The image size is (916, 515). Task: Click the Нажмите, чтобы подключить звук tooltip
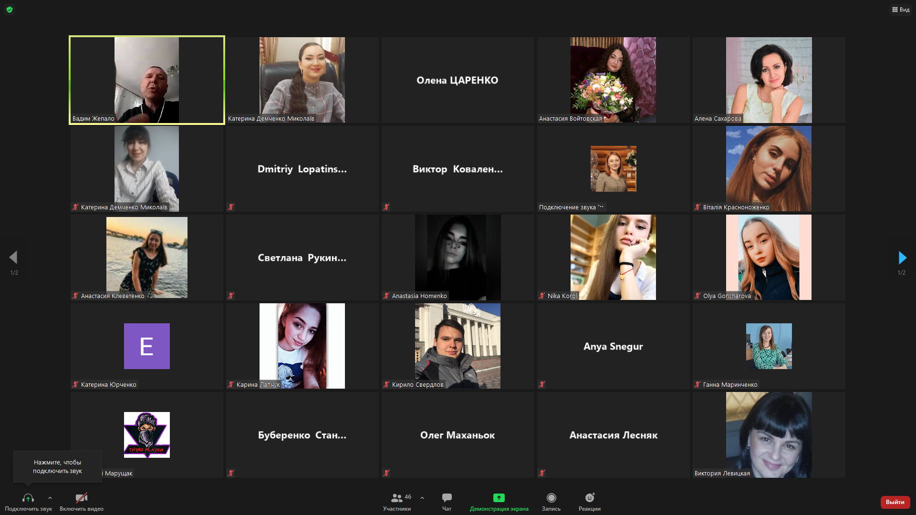pos(57,466)
